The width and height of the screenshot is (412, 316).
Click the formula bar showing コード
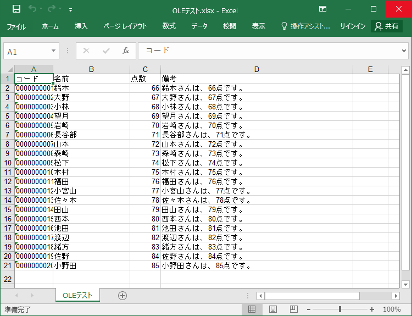click(268, 51)
